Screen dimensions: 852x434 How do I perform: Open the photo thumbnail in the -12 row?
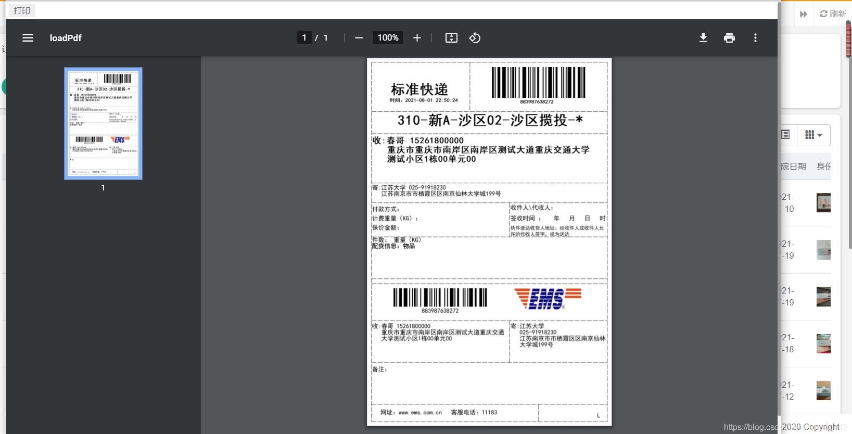point(823,391)
